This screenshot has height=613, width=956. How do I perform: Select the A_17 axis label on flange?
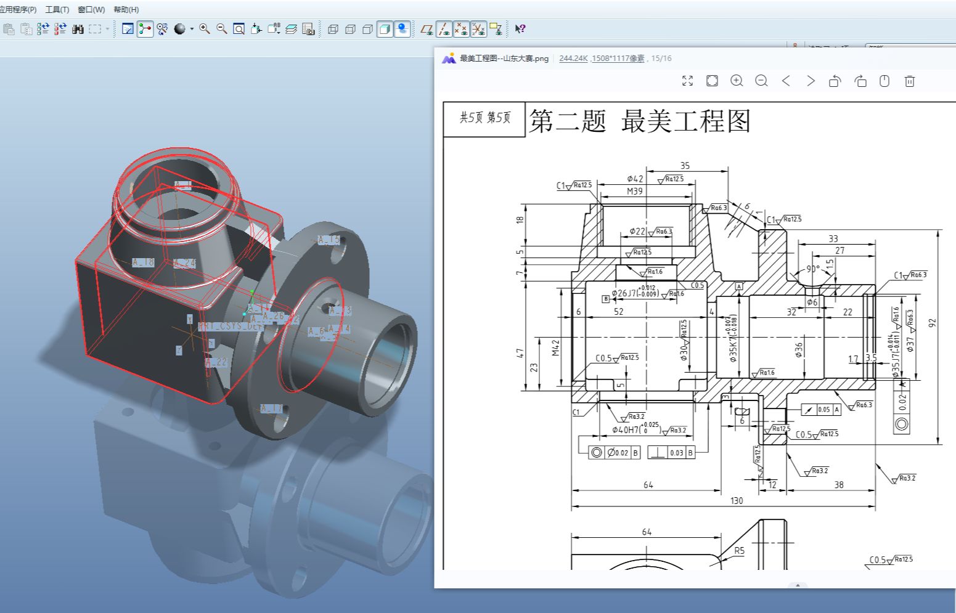click(x=271, y=408)
